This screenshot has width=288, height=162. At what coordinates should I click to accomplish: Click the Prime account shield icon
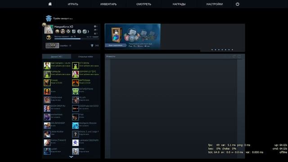pyautogui.click(x=49, y=18)
